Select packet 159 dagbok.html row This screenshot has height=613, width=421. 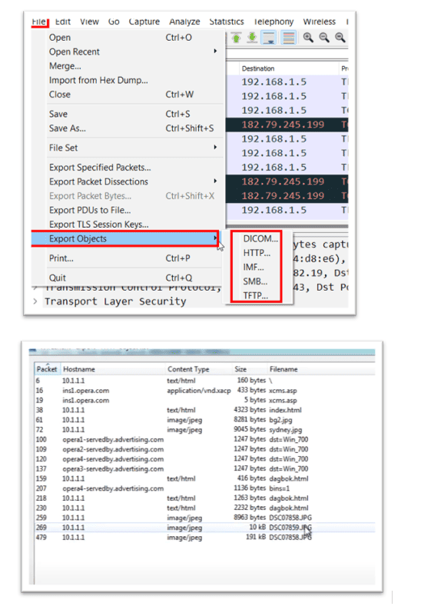tap(204, 478)
